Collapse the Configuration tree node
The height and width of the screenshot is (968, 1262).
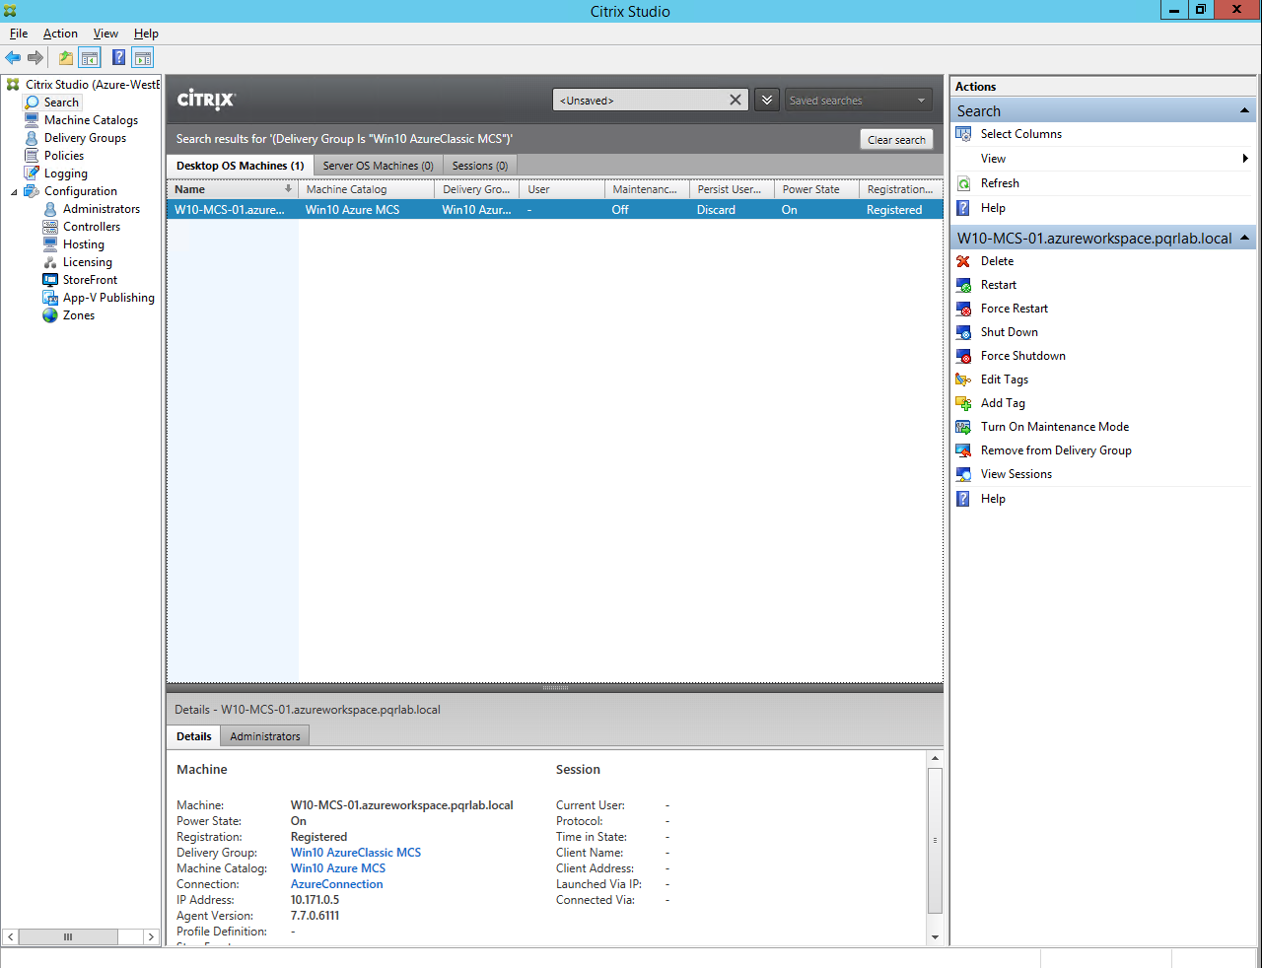pos(14,192)
